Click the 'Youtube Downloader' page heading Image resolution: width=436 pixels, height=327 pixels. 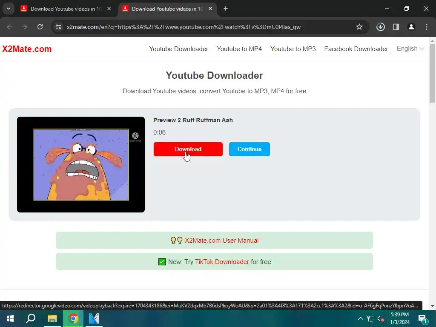215,75
